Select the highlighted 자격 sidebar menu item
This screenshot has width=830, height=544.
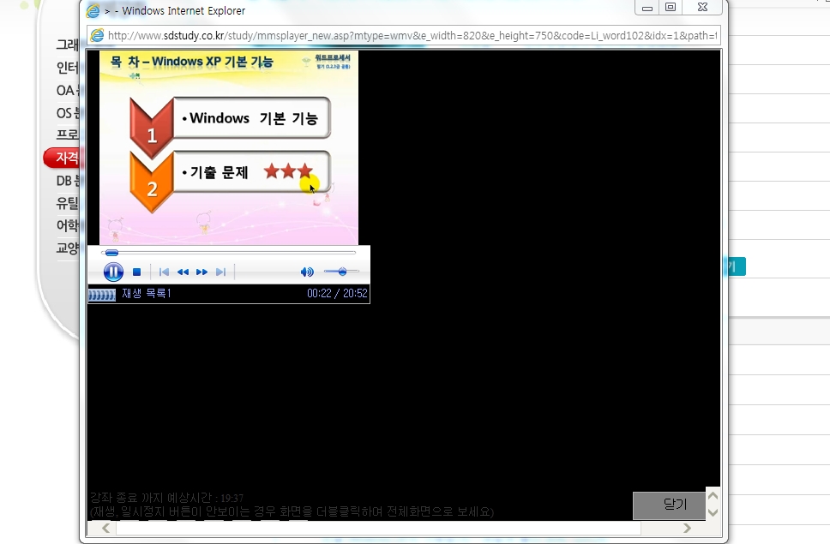(62, 158)
